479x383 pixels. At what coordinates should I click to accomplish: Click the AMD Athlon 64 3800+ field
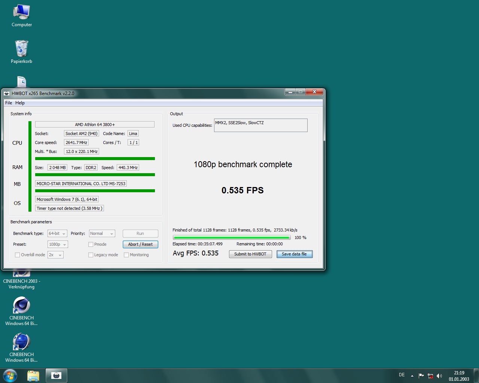pos(95,125)
